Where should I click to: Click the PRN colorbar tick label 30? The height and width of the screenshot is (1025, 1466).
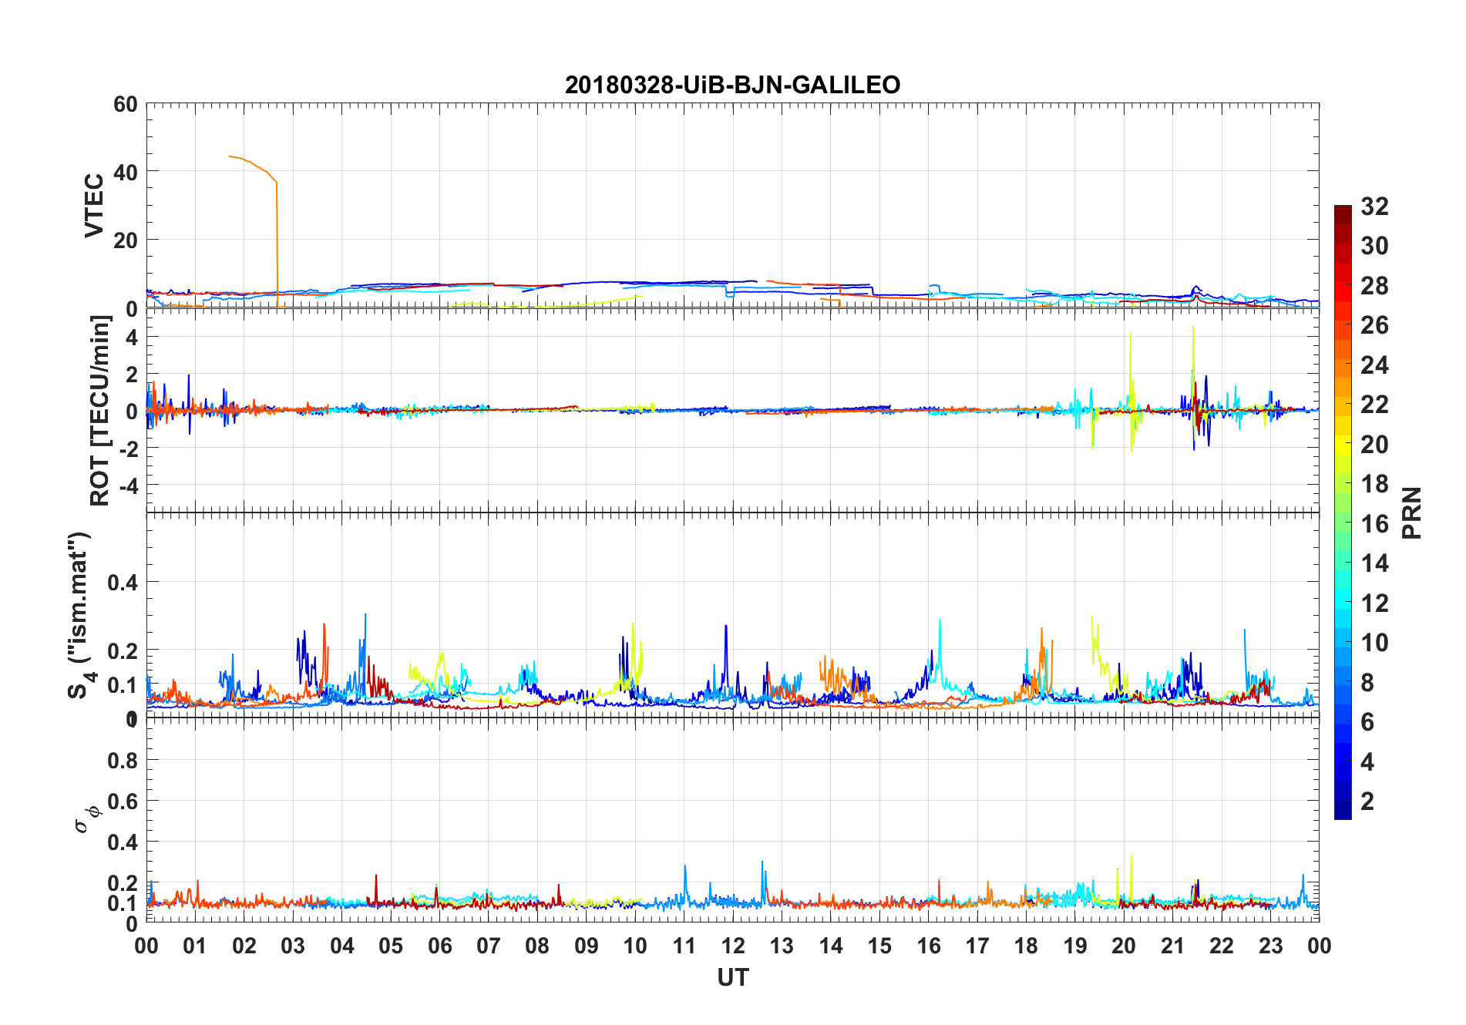tap(1374, 246)
